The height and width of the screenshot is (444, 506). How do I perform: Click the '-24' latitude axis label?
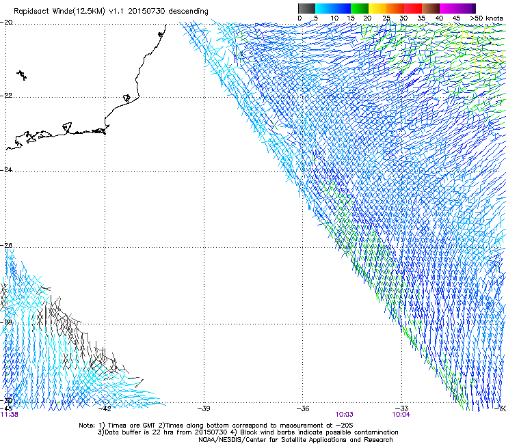[x=6, y=170]
